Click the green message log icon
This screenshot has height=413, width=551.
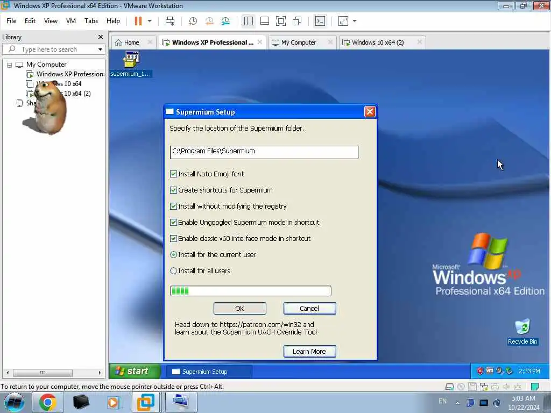pos(535,387)
